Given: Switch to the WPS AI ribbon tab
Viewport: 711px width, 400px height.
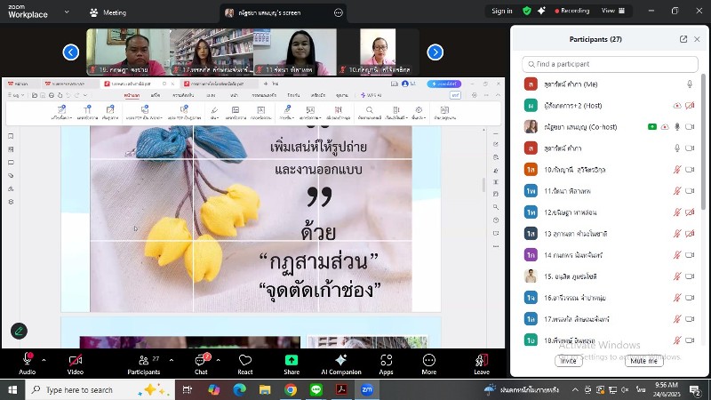Looking at the screenshot, I should (x=371, y=95).
